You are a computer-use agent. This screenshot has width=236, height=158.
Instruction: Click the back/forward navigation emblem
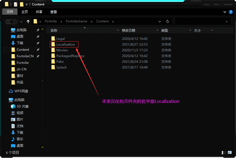coord(11,22)
